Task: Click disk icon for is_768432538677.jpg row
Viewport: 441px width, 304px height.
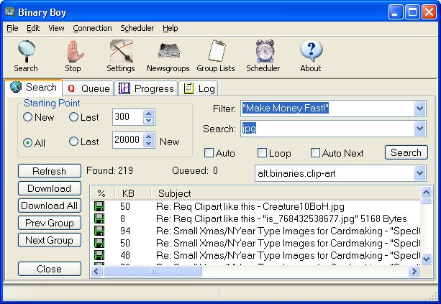Action: (x=99, y=218)
